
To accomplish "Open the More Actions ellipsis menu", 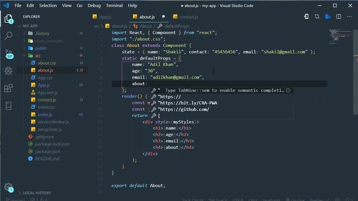I will click(x=349, y=16).
